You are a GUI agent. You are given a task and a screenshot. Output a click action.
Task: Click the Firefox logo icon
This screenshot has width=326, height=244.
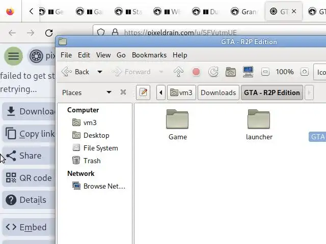tap(10, 11)
